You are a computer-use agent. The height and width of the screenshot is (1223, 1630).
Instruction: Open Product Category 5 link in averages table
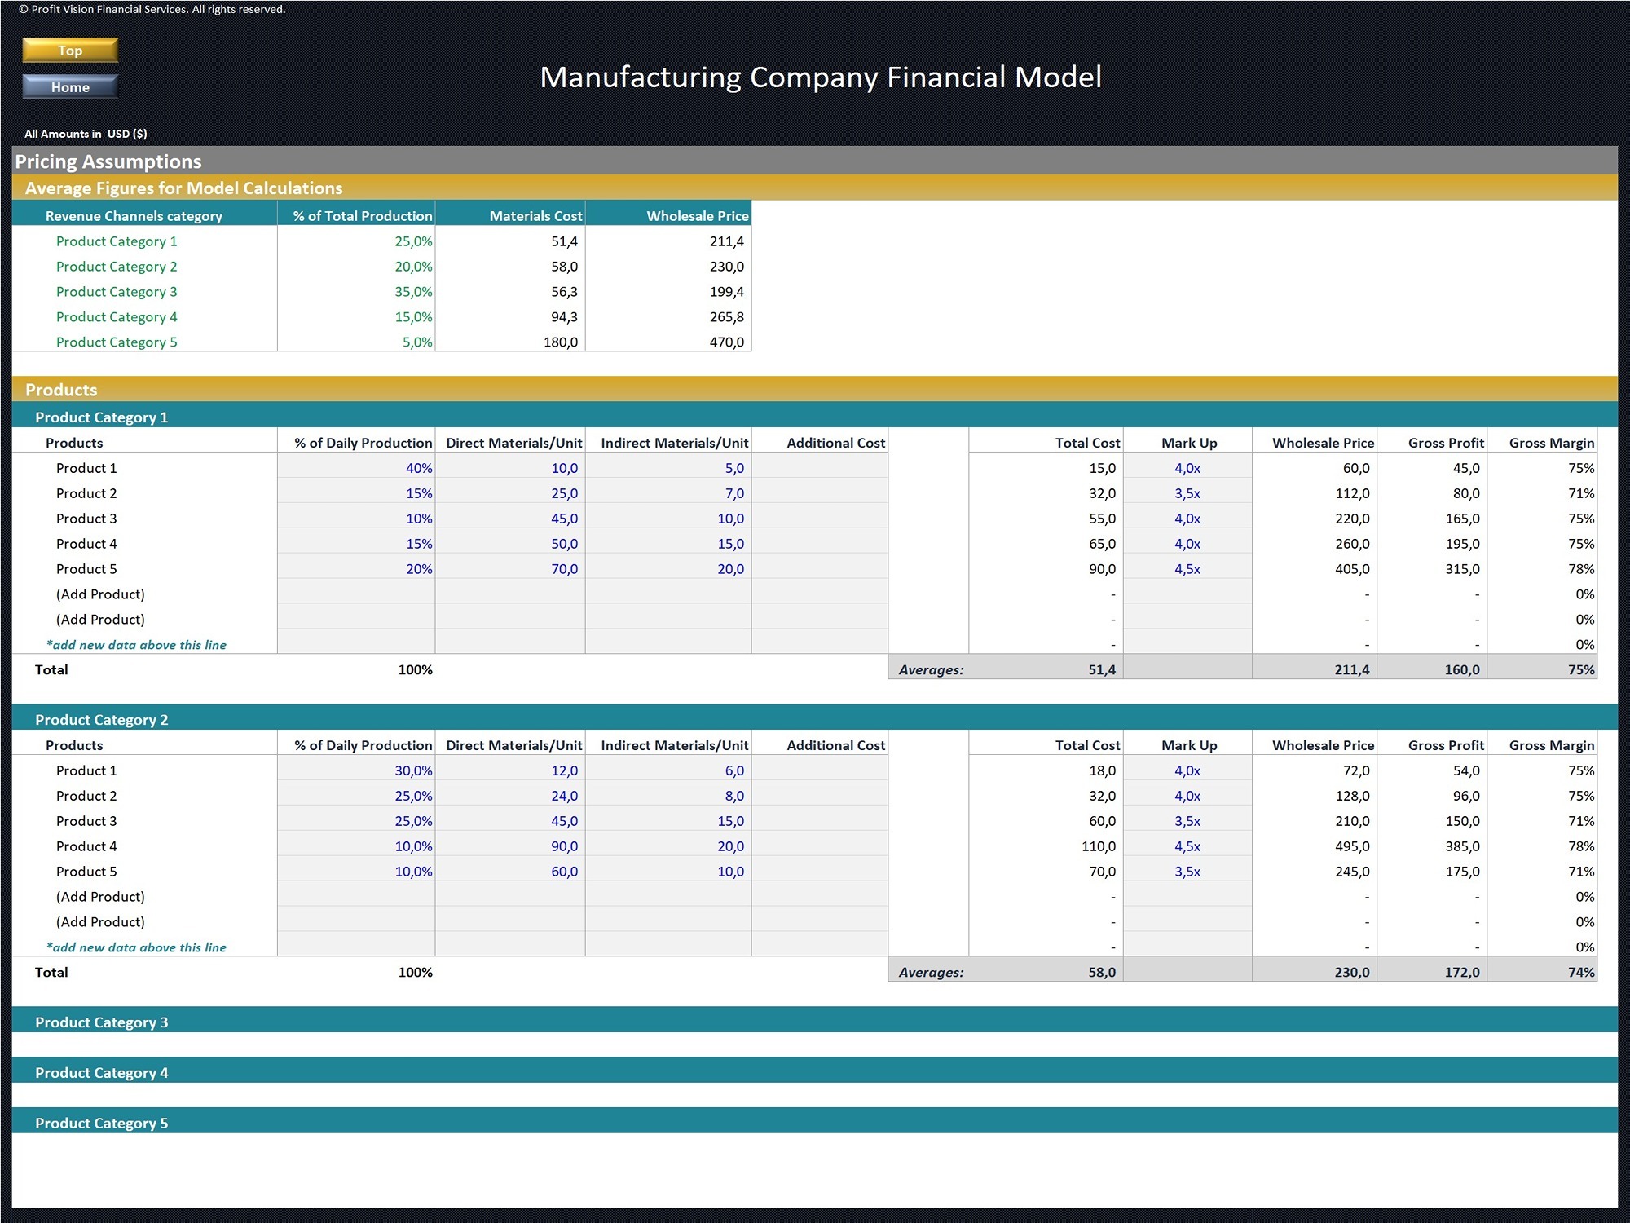coord(117,342)
